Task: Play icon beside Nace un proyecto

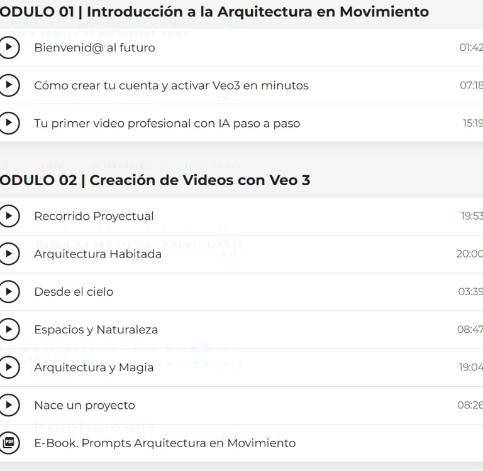Action: (x=9, y=405)
